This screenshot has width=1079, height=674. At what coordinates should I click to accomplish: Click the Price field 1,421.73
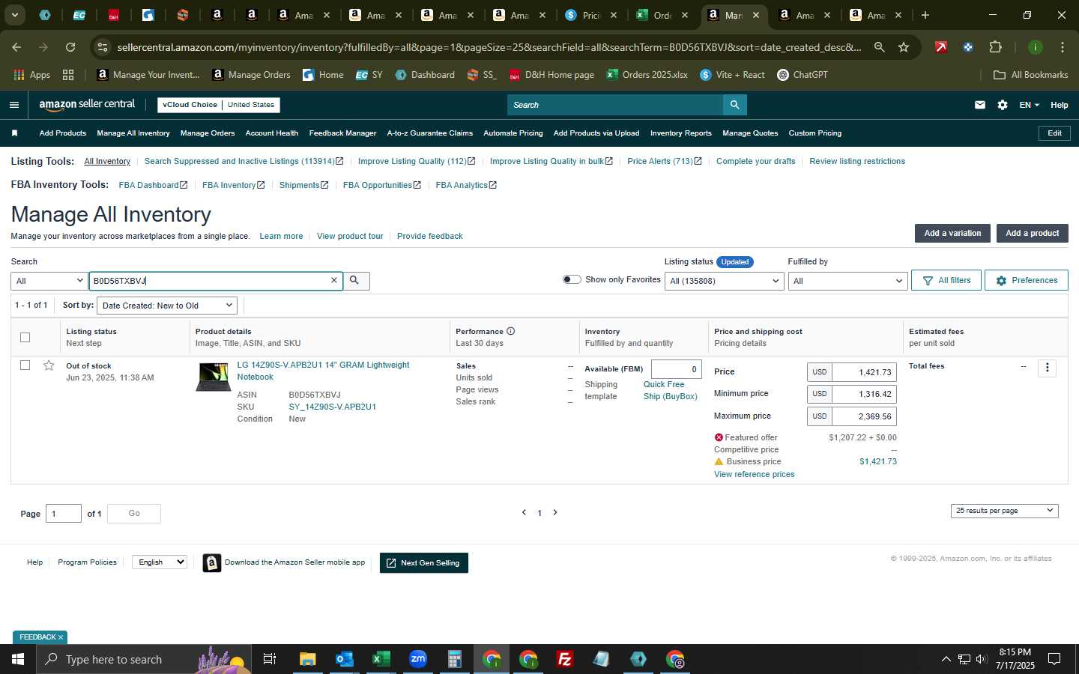pos(864,372)
